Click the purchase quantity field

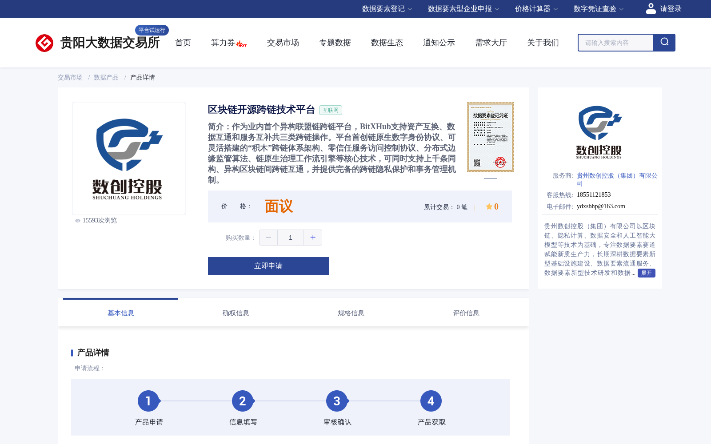[291, 238]
